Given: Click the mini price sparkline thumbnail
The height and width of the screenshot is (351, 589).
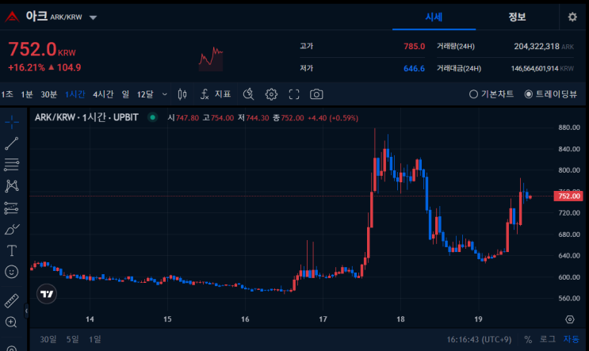Looking at the screenshot, I should tap(211, 59).
